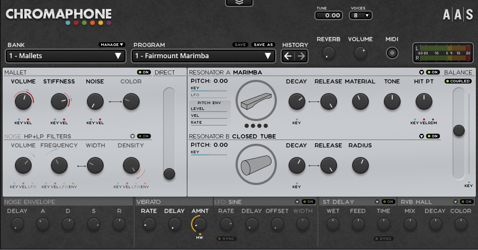This screenshot has height=250, width=478.
Task: Click Resonator A pitch Key slider
Action: click(x=209, y=91)
